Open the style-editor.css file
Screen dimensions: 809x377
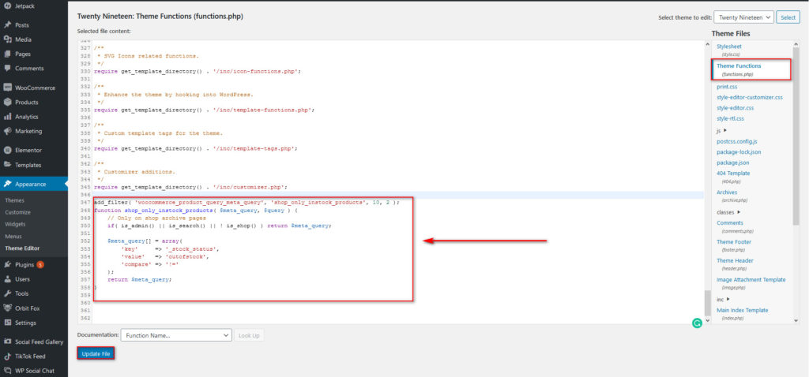pos(736,107)
